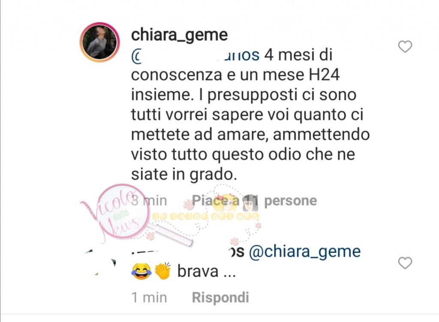Viewport: 439px width, 322px height.
Task: Select the '1 min' reply timestamp
Action: 149,298
